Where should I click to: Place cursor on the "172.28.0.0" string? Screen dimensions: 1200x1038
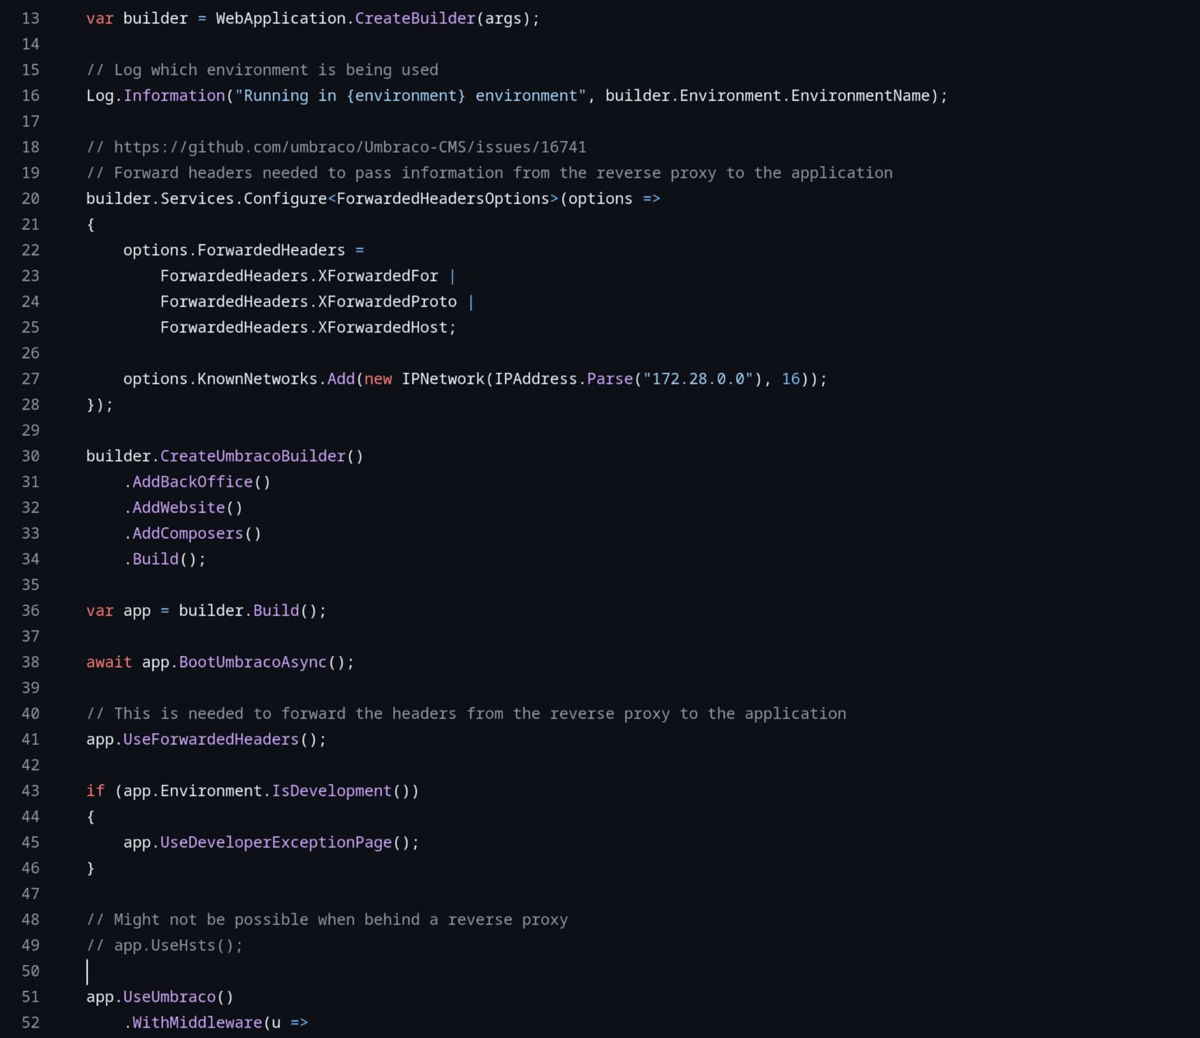698,379
